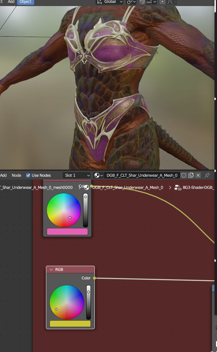Click the pink RGB node color wheel

coord(64,210)
